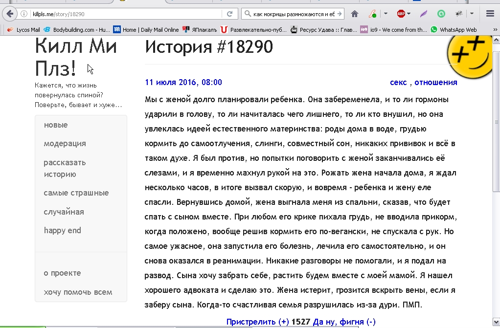Open рассказать историю menu item
Viewport: 500px width, 328px height.
pyautogui.click(x=65, y=168)
